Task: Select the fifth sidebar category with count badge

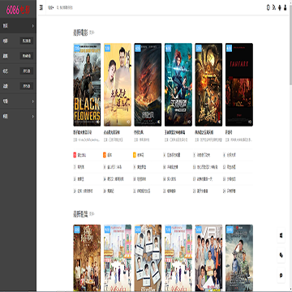Action: pos(18,86)
